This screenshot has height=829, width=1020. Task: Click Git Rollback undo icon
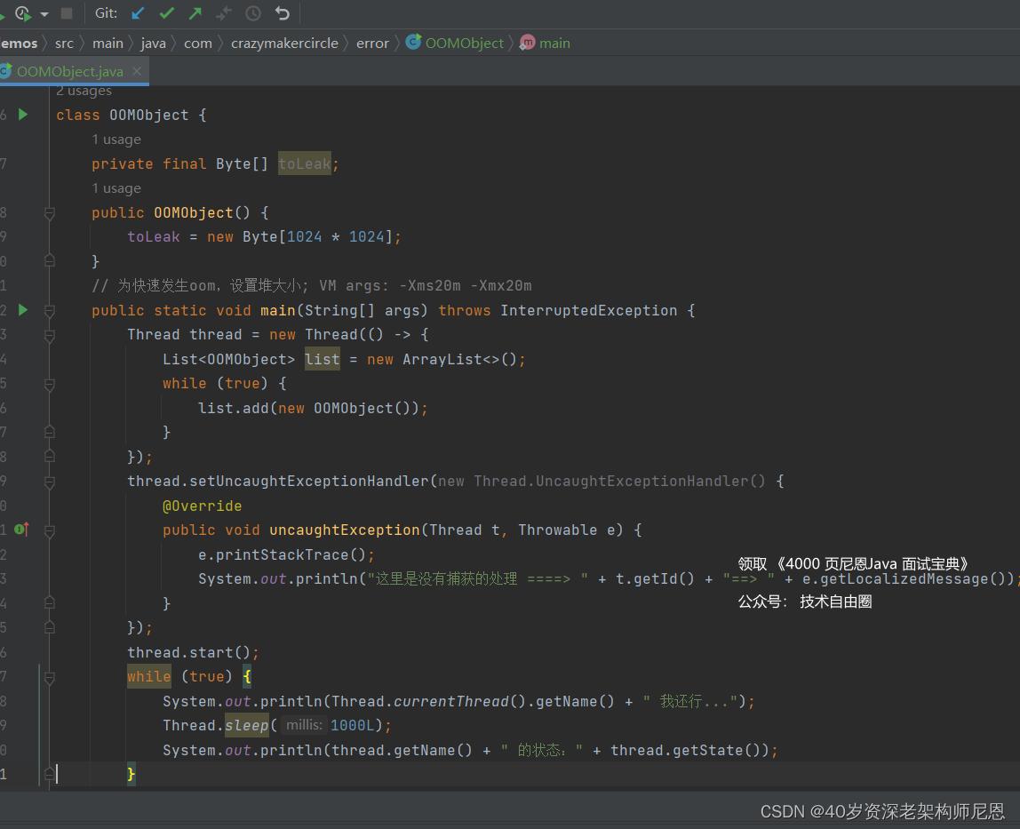(283, 13)
